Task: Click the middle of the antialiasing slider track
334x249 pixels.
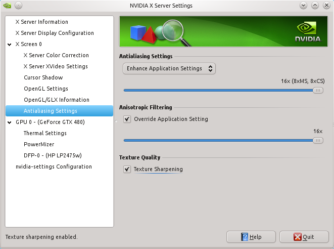Action: point(223,90)
